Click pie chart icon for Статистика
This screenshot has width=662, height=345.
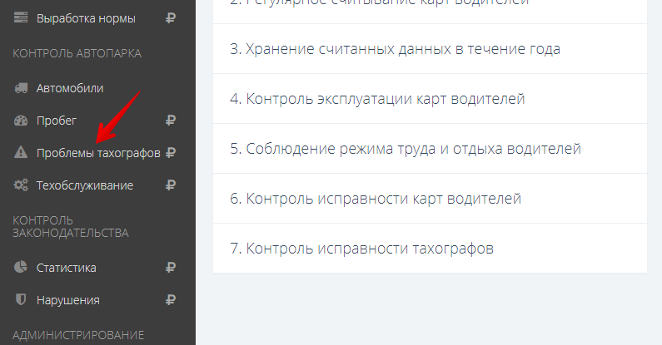click(21, 267)
